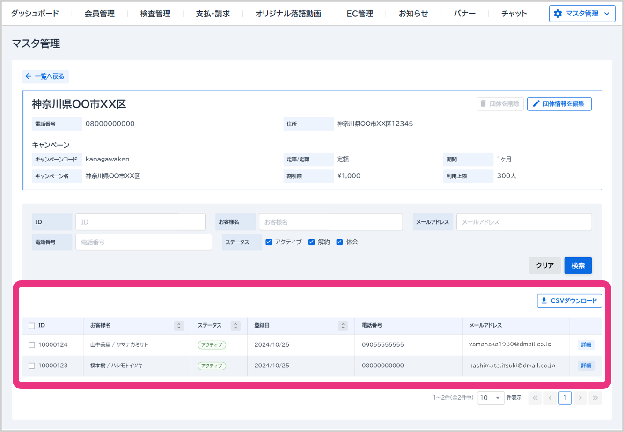Screen dimensions: 624x432
Task: Sort table by status column
Action: coord(235,326)
